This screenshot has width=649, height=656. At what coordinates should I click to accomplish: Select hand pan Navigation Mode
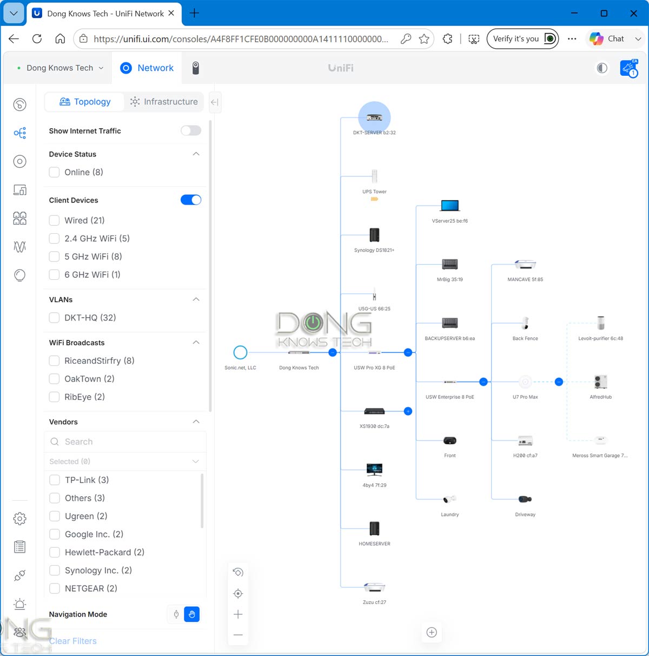click(x=191, y=614)
